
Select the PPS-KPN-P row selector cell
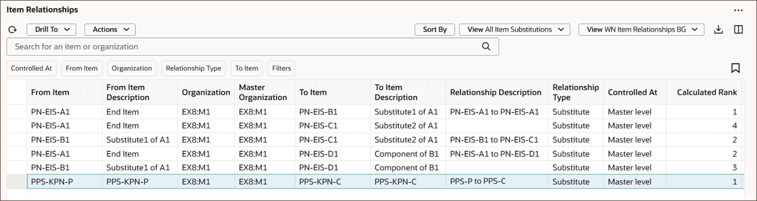(x=17, y=182)
